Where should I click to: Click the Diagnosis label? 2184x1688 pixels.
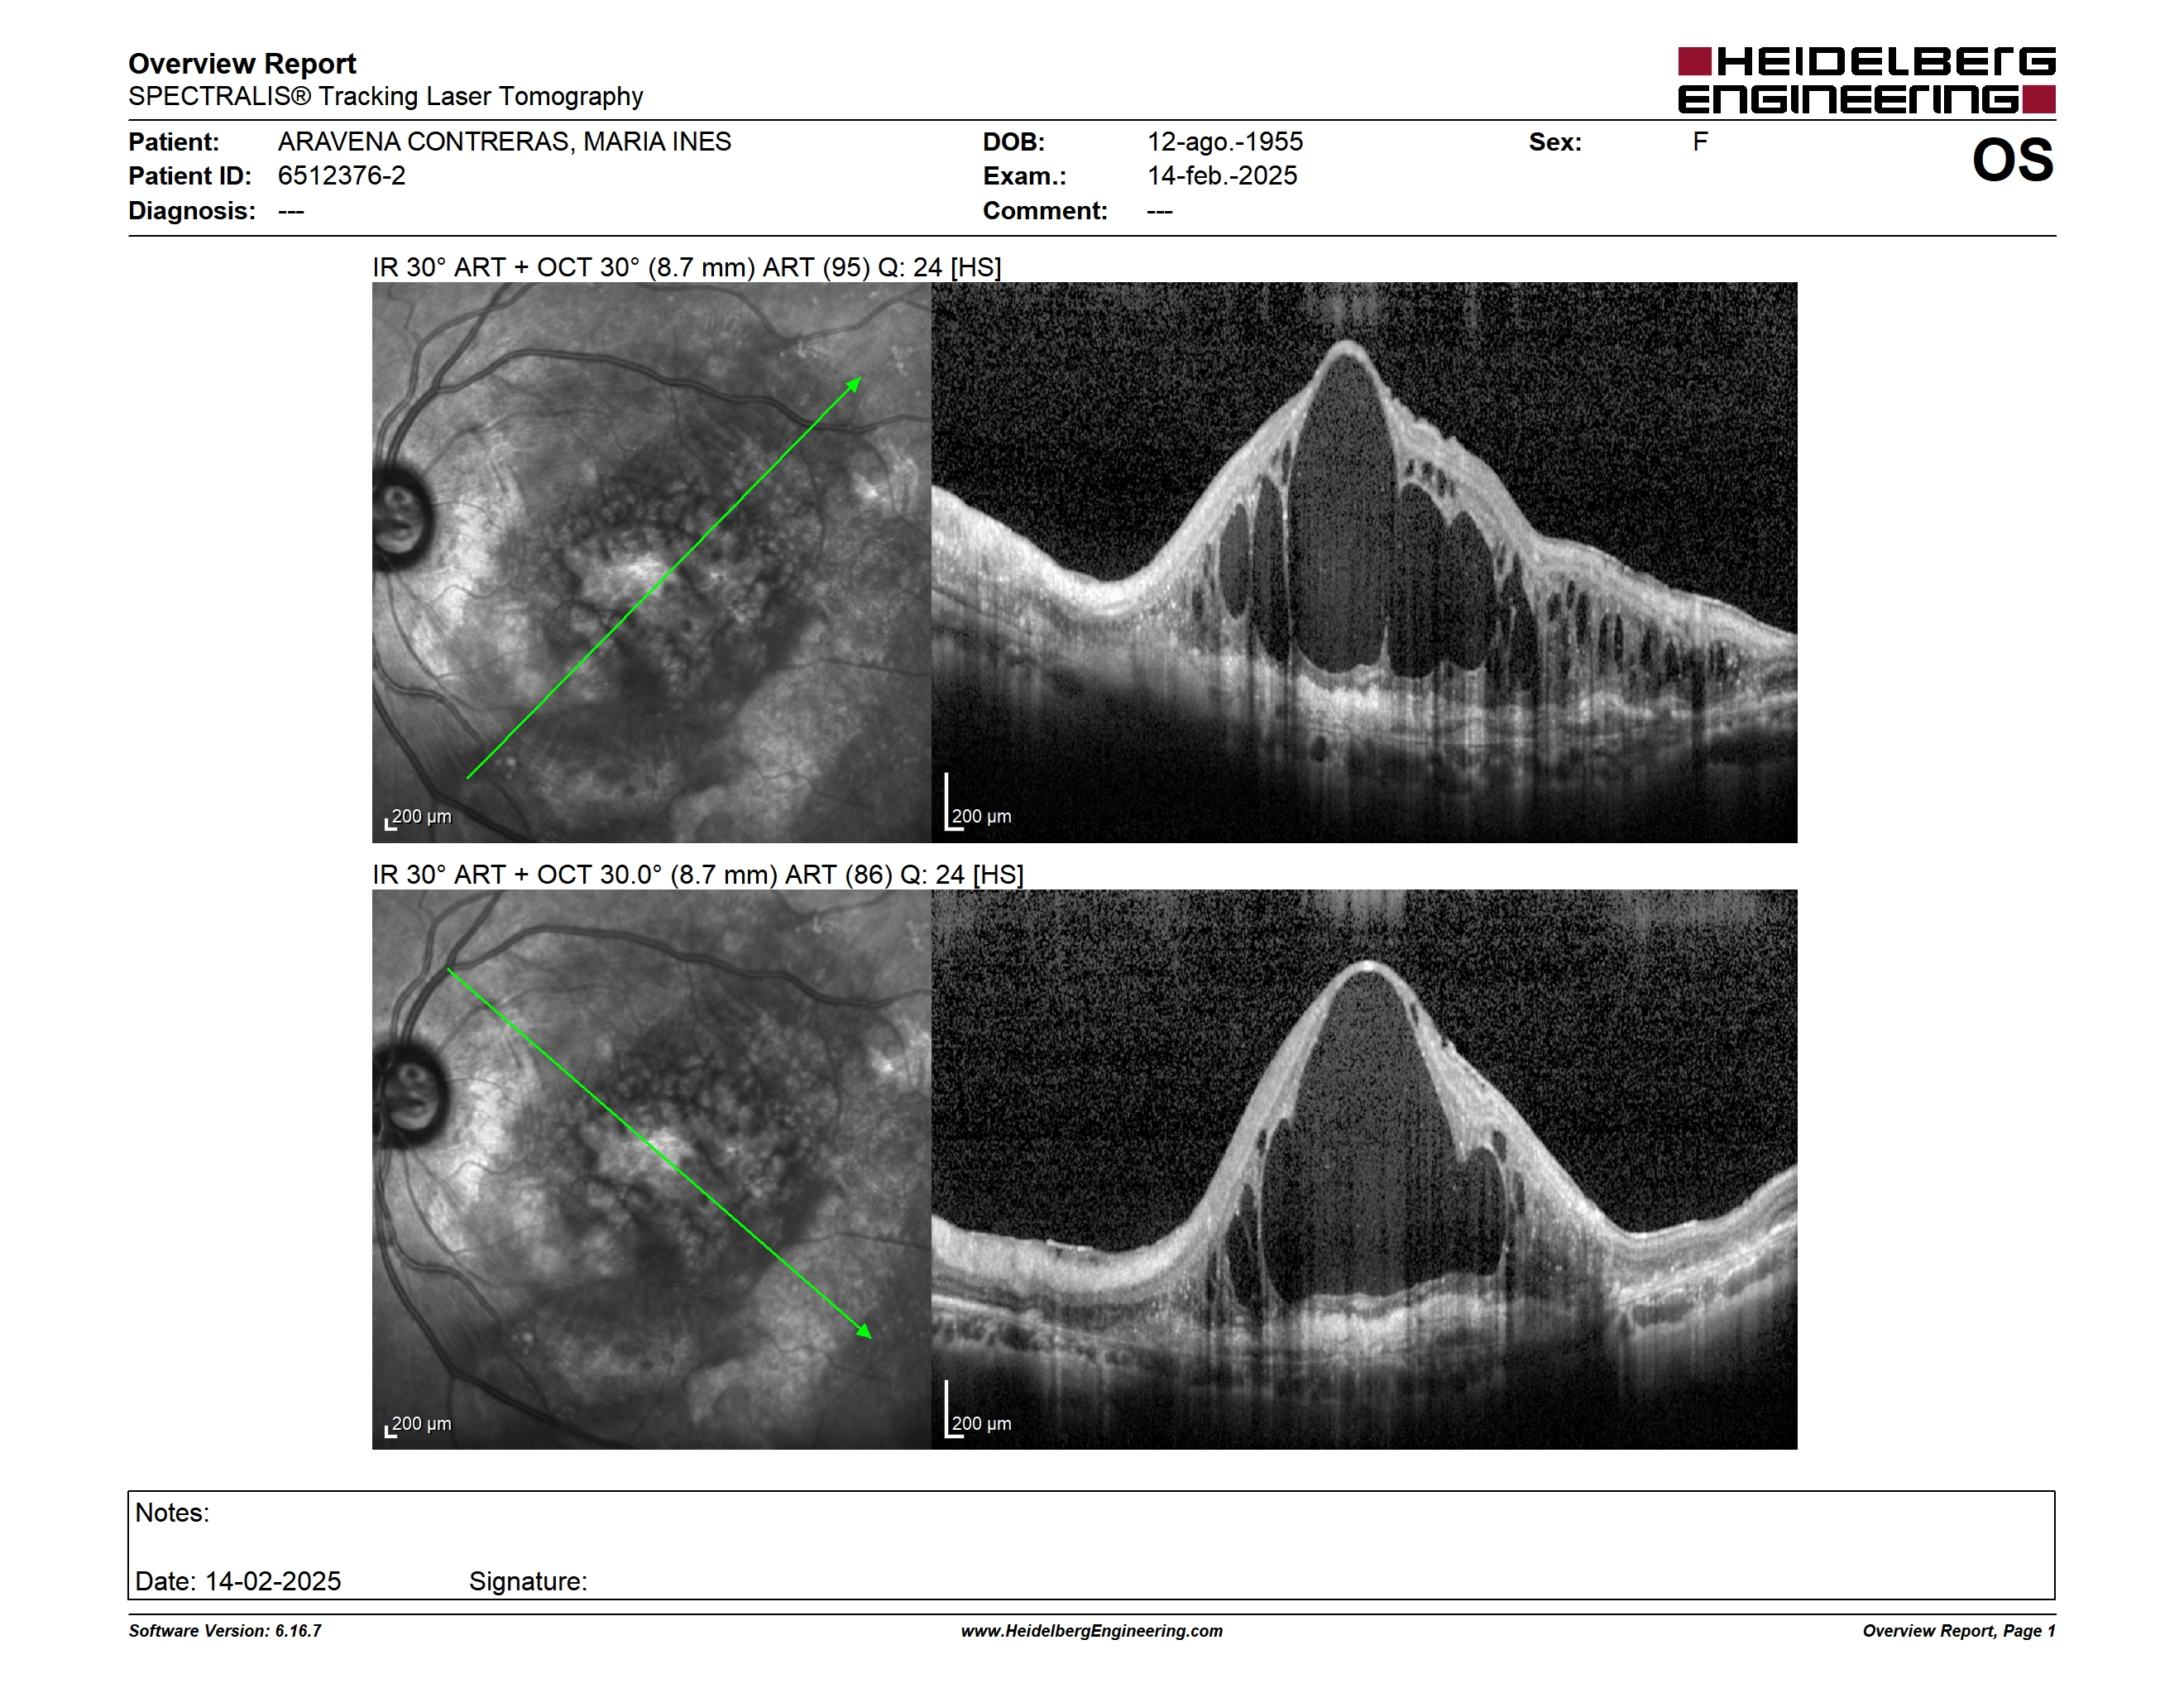[x=191, y=211]
